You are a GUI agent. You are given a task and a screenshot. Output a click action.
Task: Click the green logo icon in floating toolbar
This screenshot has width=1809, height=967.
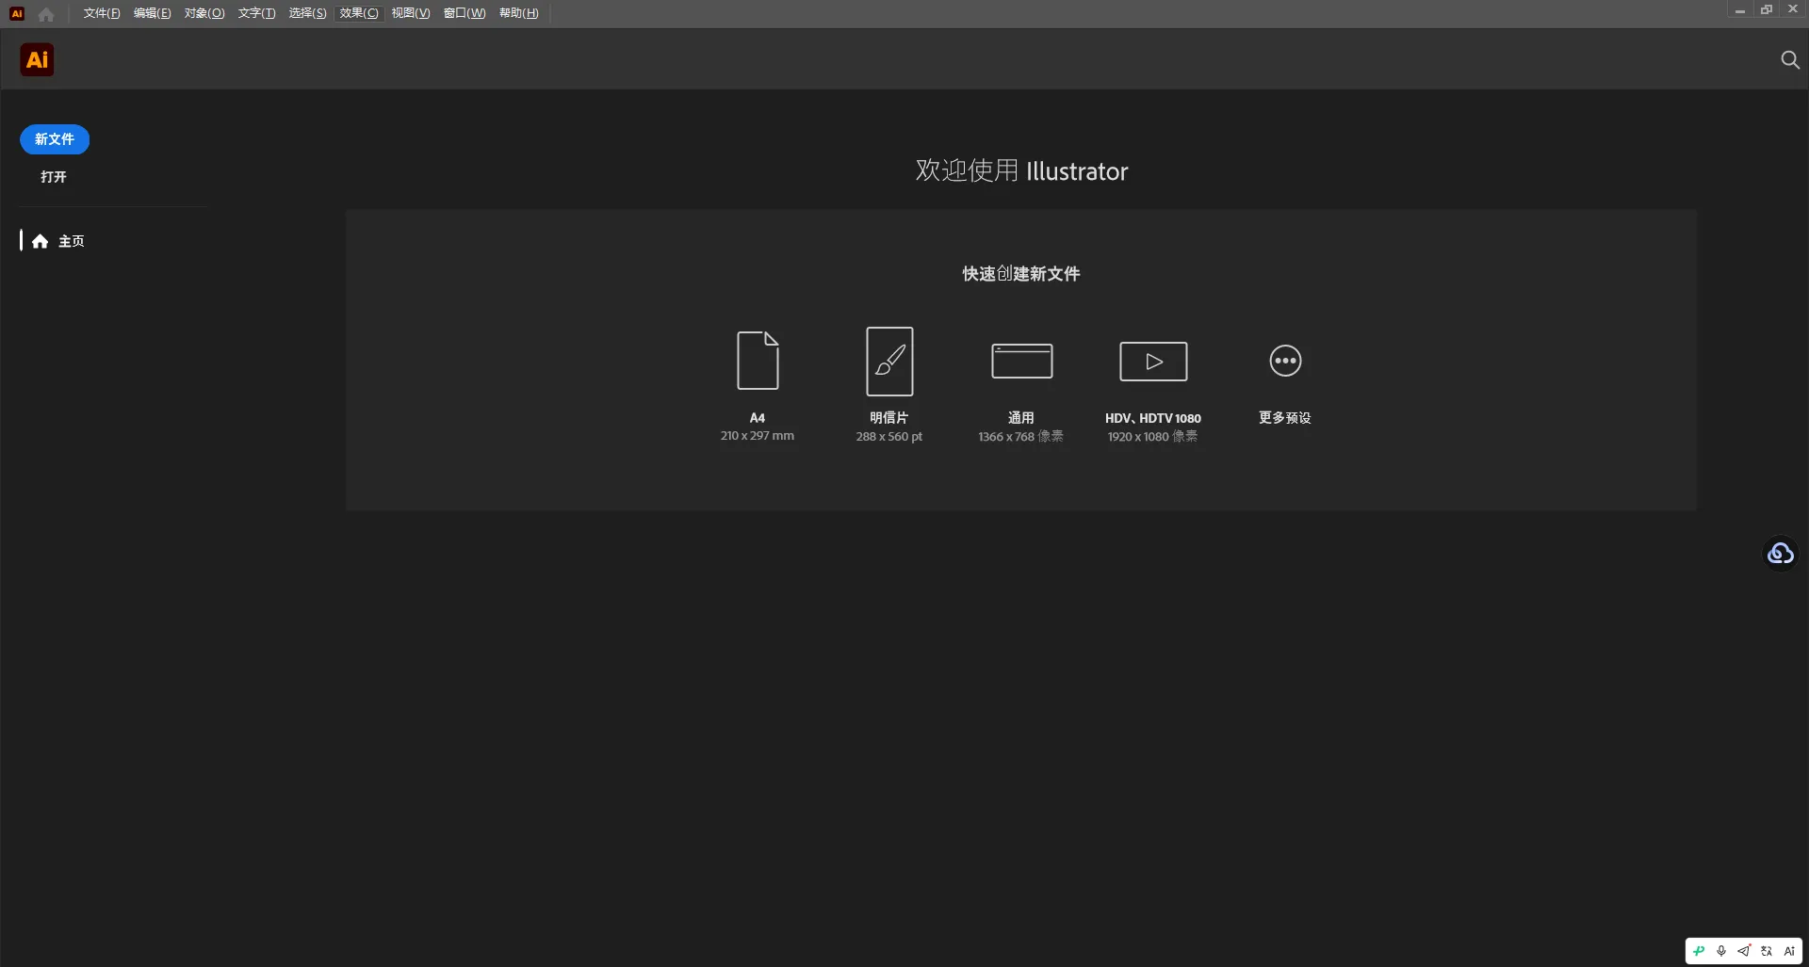coord(1699,951)
